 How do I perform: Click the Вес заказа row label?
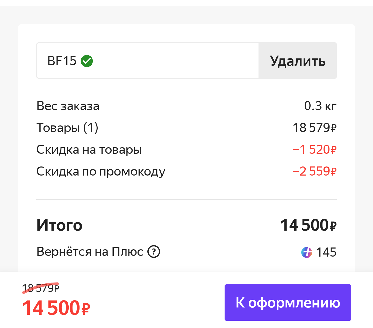click(68, 106)
